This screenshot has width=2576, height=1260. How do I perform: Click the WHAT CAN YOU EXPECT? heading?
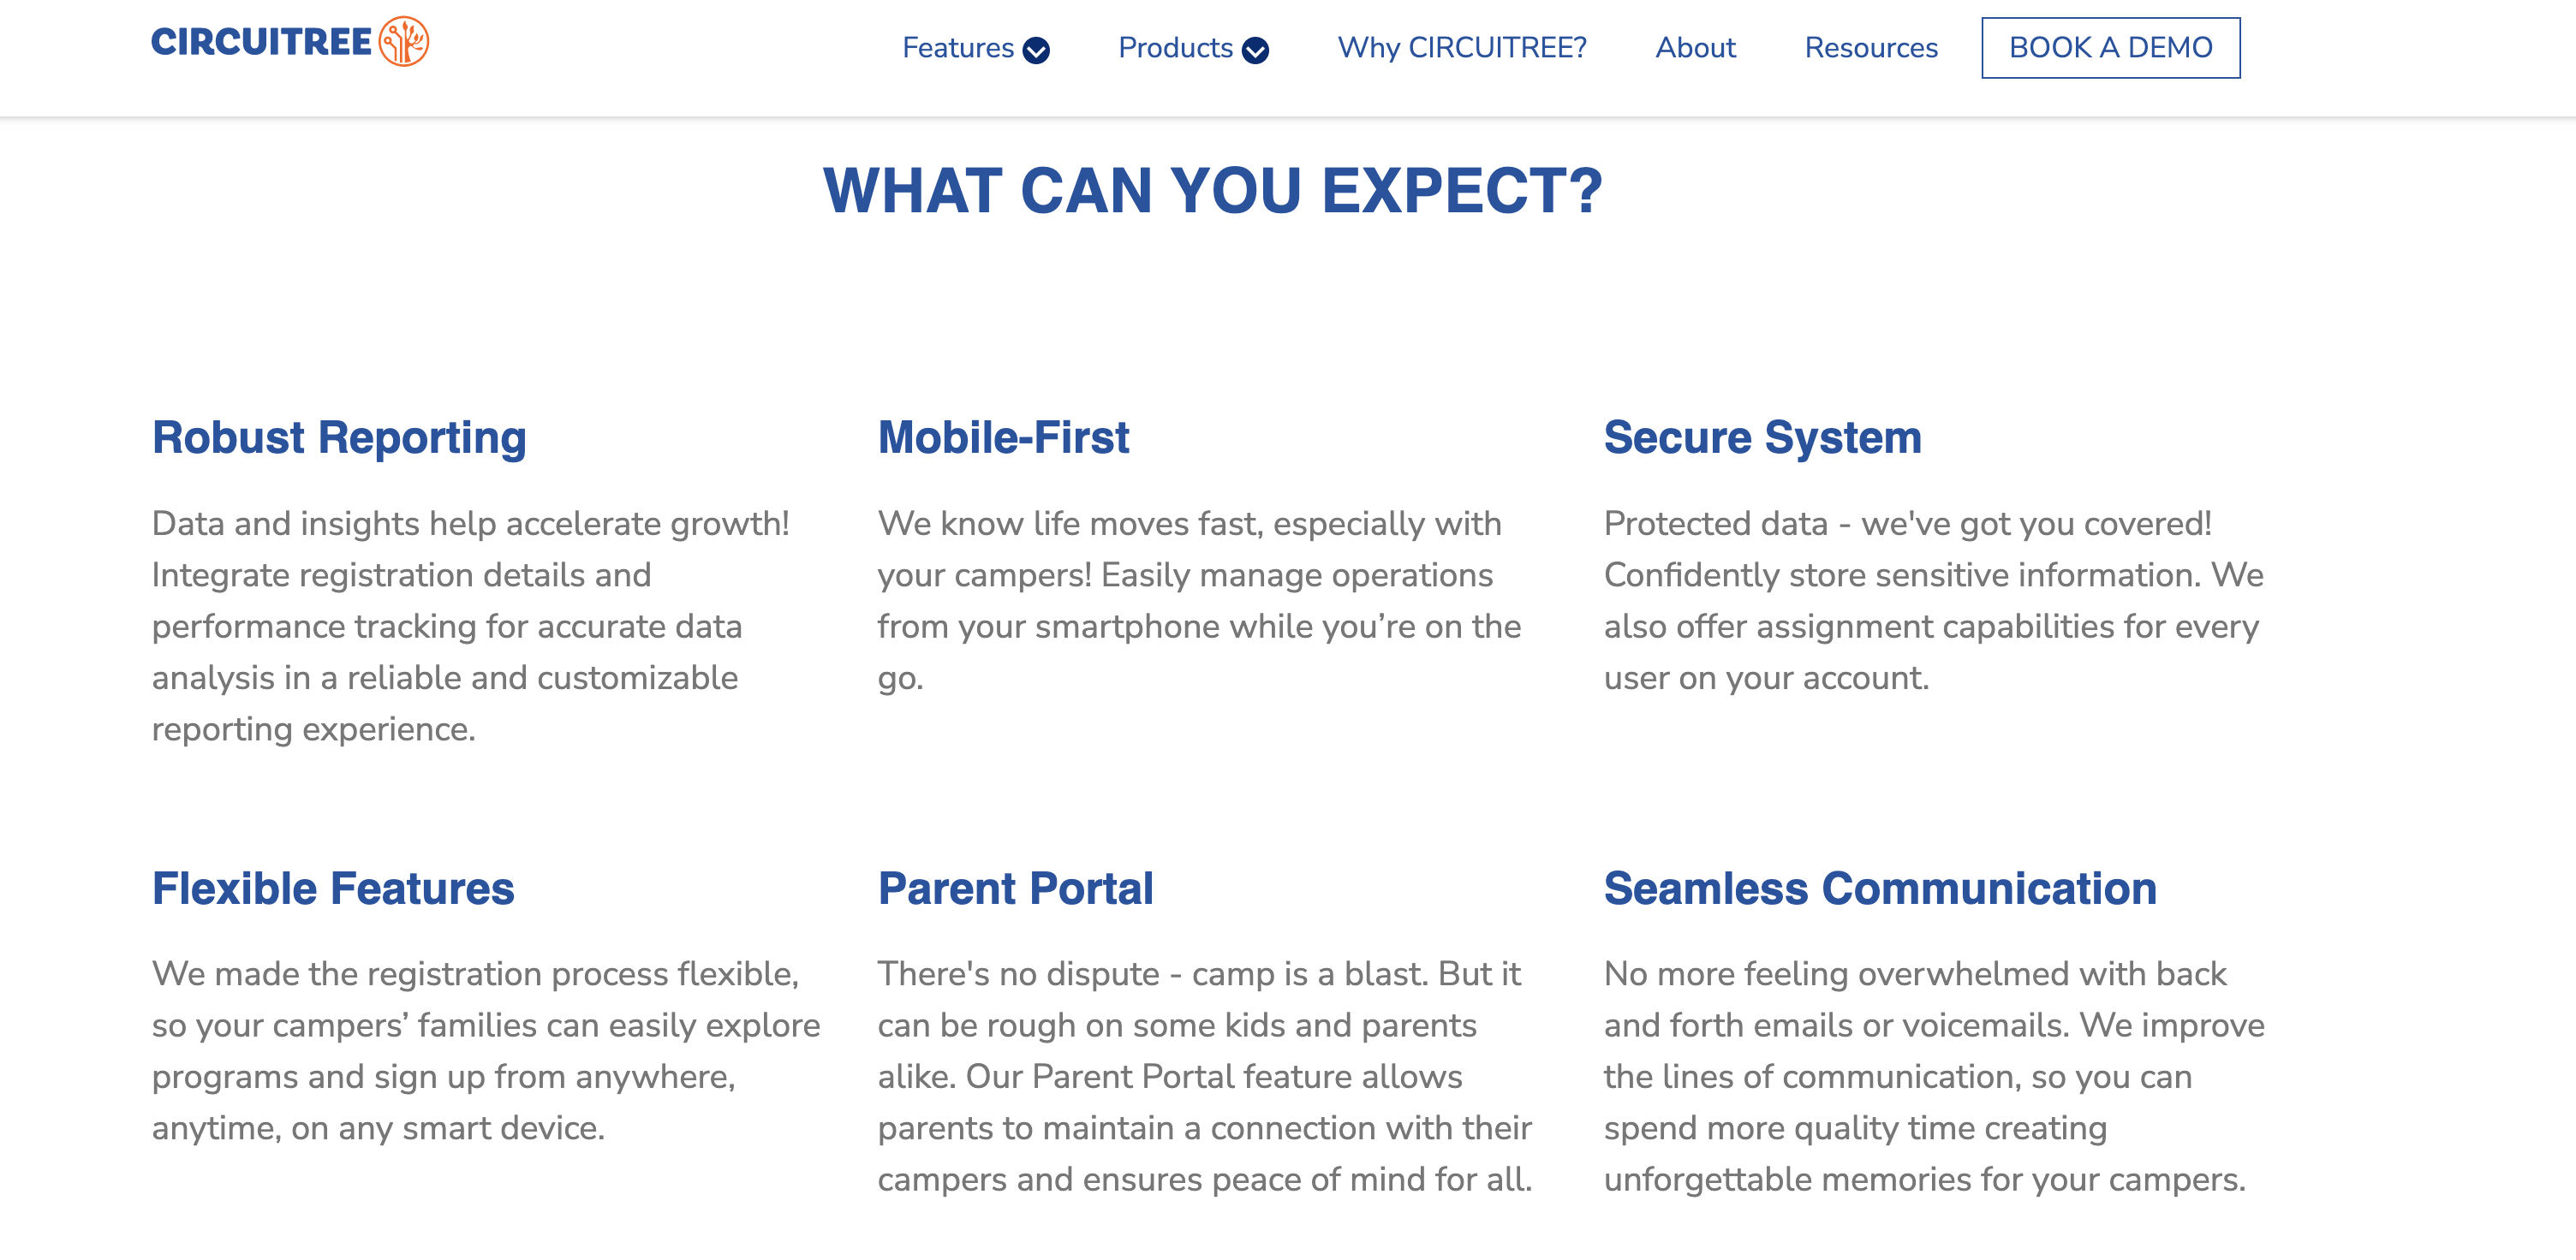1212,190
